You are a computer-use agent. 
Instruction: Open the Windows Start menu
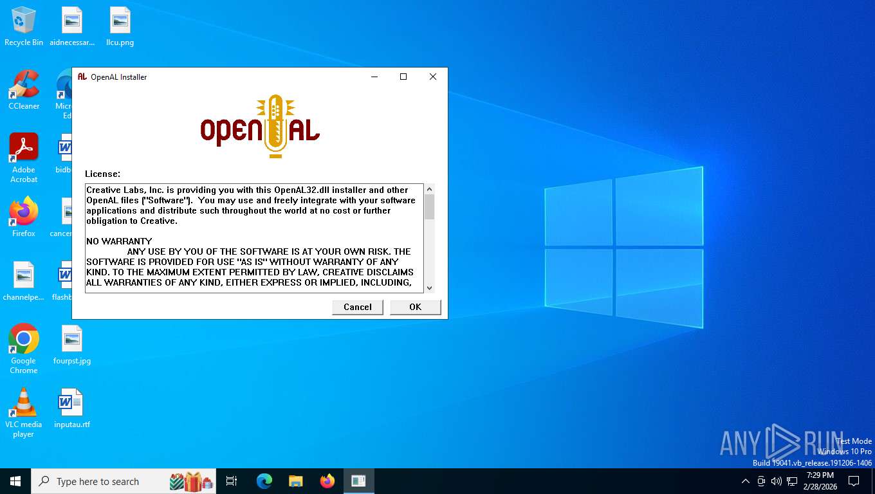tap(15, 481)
